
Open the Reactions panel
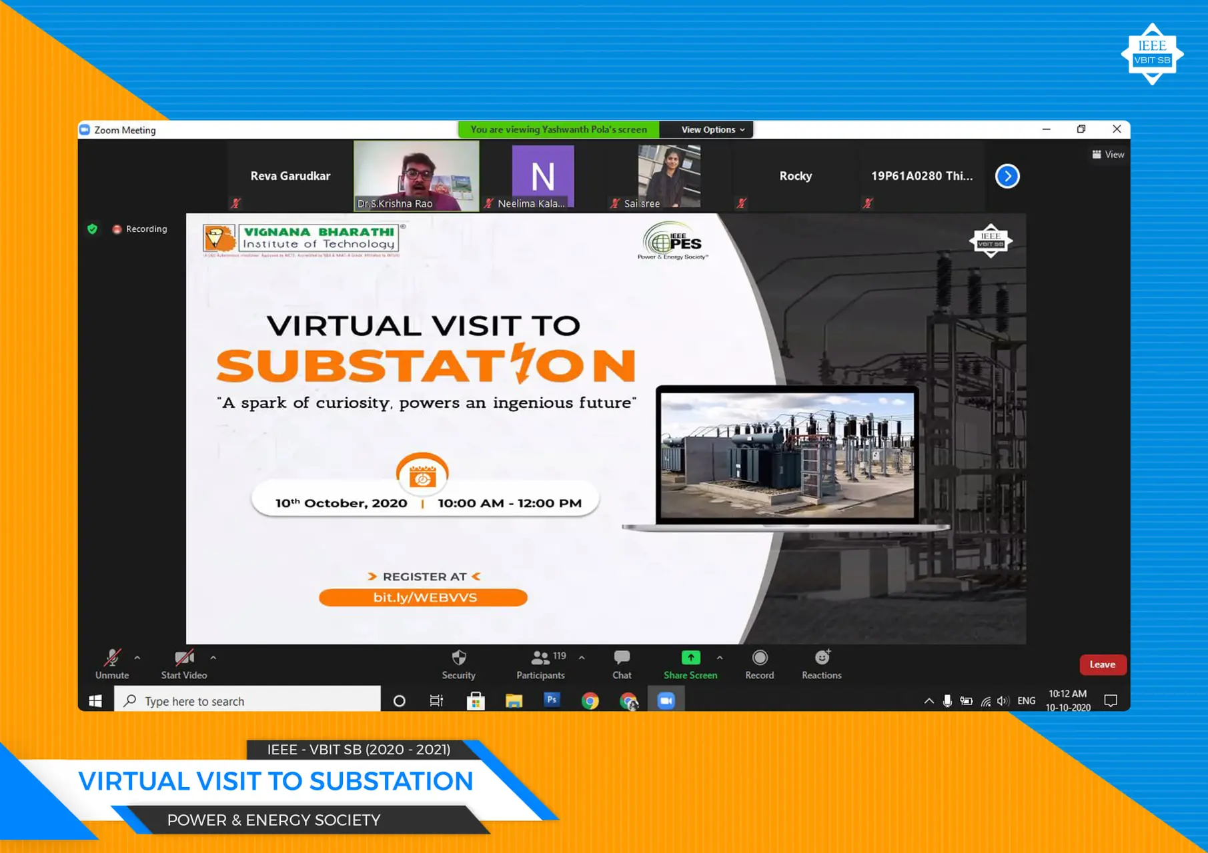pos(821,658)
